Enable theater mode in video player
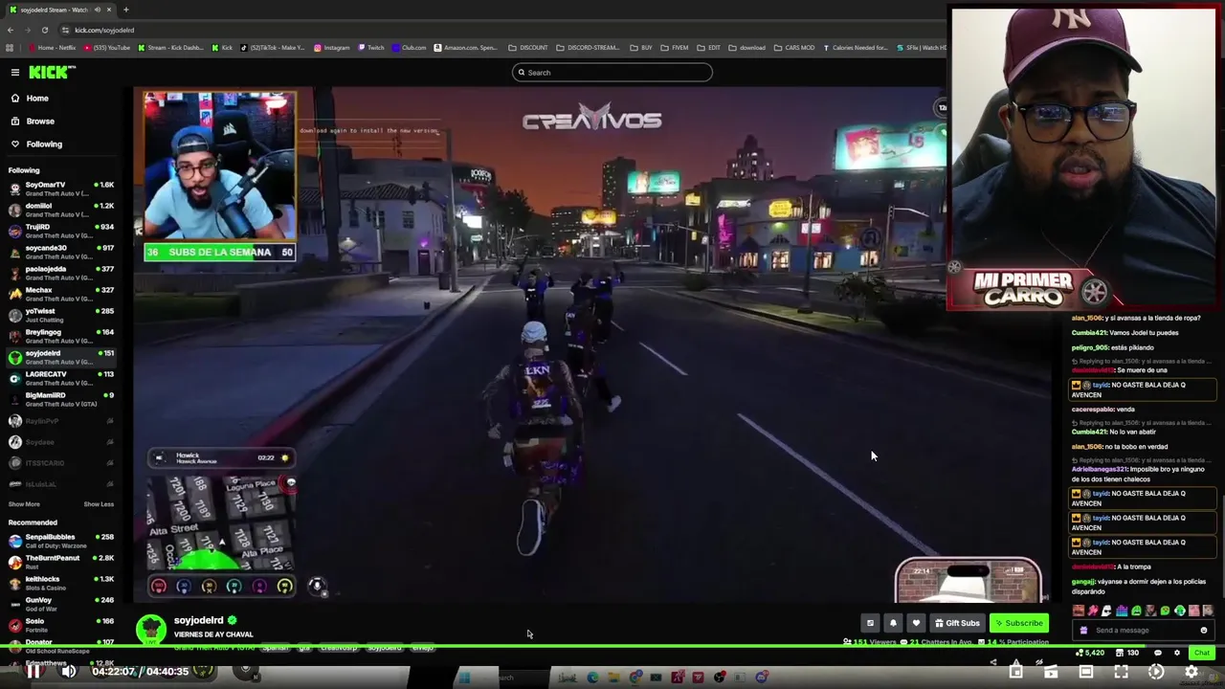Screen dimensions: 1225x689 [x=1086, y=672]
